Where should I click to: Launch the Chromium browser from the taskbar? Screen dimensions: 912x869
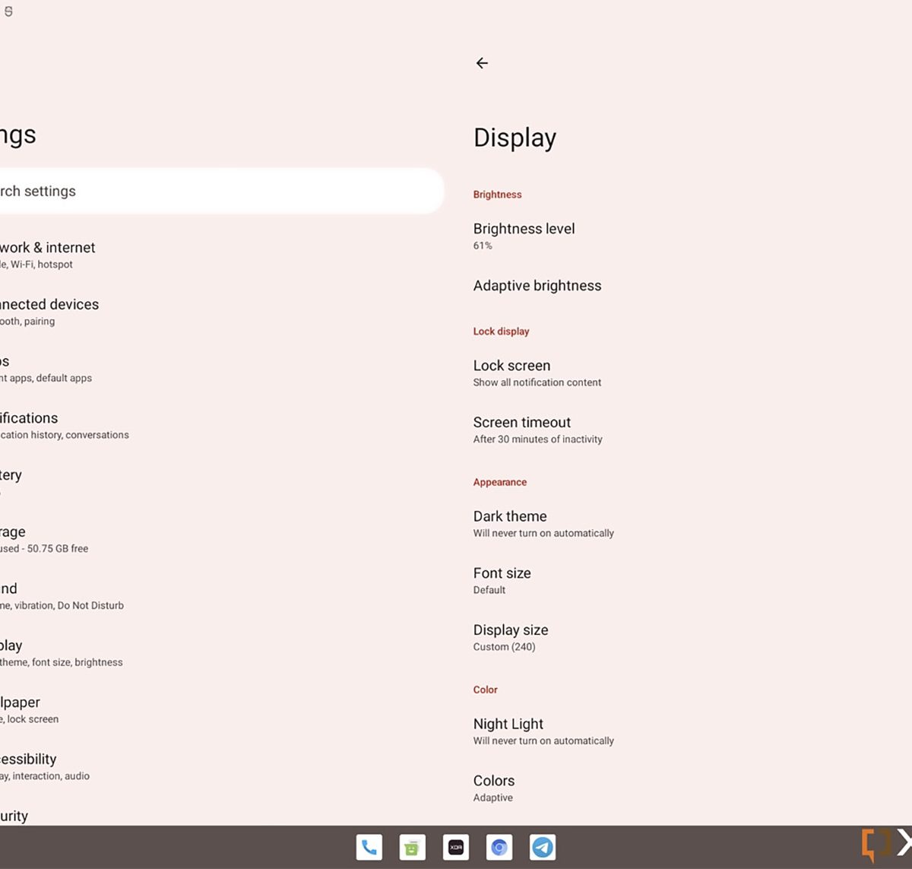pyautogui.click(x=499, y=847)
